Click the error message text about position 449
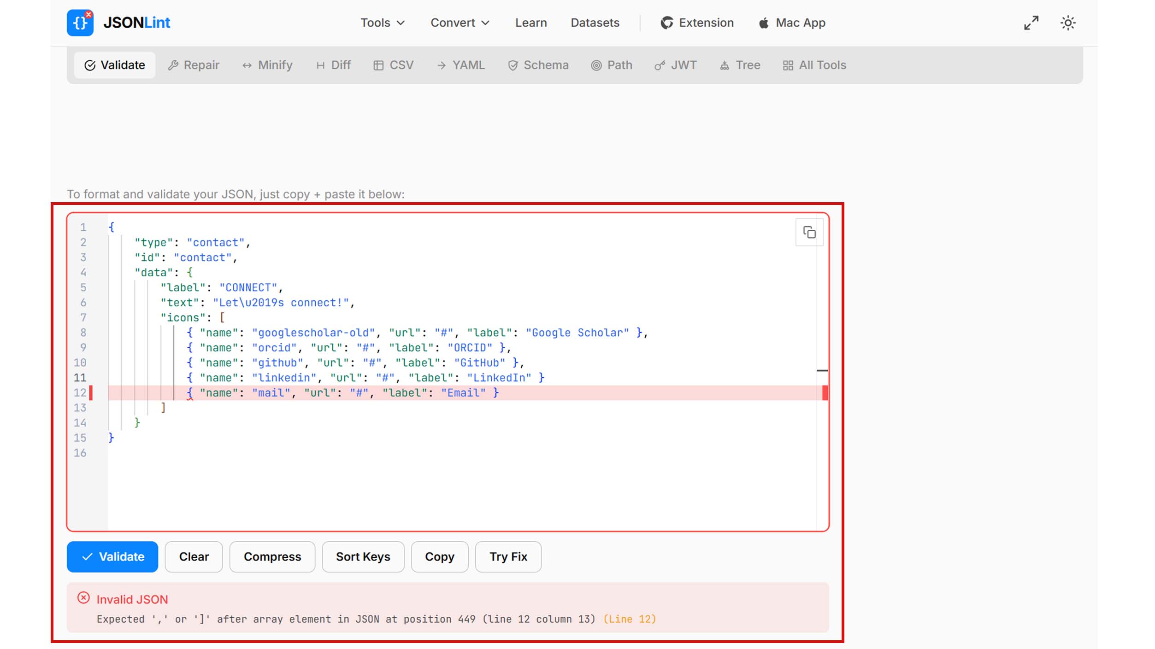Screen dimensions: 1155x649 click(346, 619)
